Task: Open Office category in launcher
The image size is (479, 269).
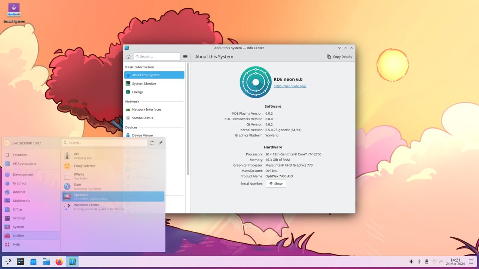Action: click(x=31, y=210)
